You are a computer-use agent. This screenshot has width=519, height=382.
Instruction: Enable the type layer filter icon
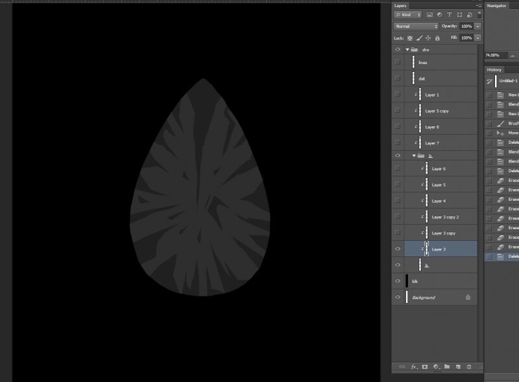449,14
